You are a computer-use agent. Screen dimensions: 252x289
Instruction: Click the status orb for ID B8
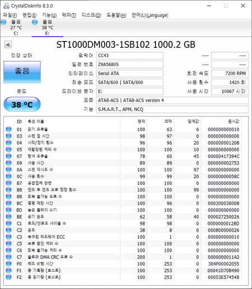coord(9,190)
